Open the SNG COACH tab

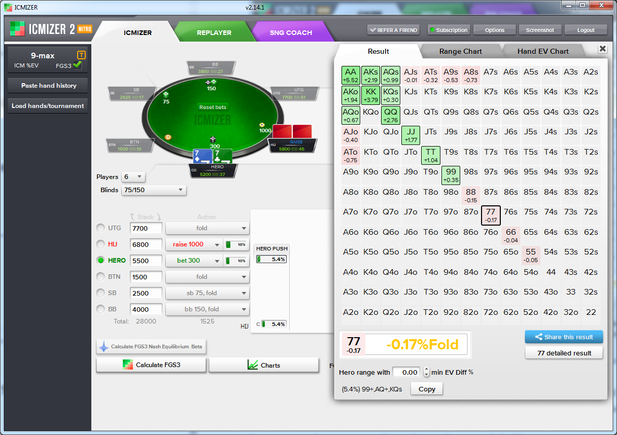click(291, 32)
